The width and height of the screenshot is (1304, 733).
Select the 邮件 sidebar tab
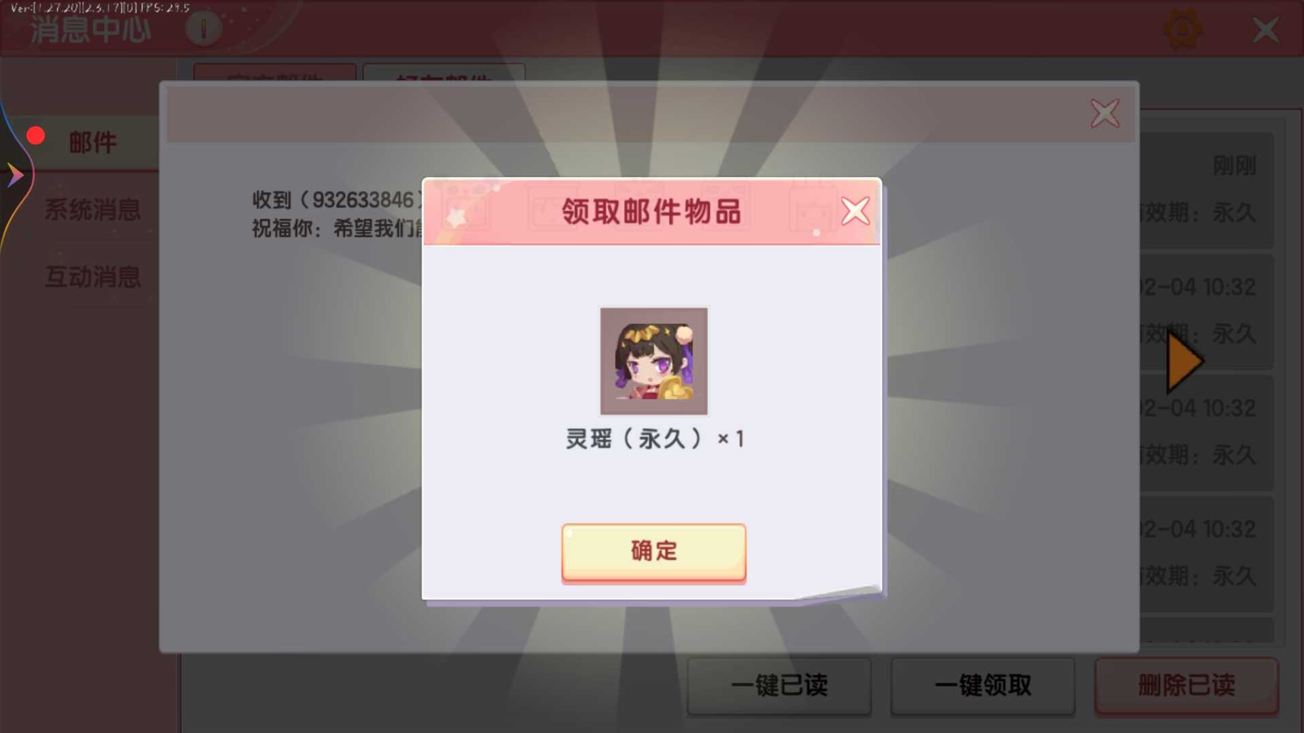tap(93, 143)
